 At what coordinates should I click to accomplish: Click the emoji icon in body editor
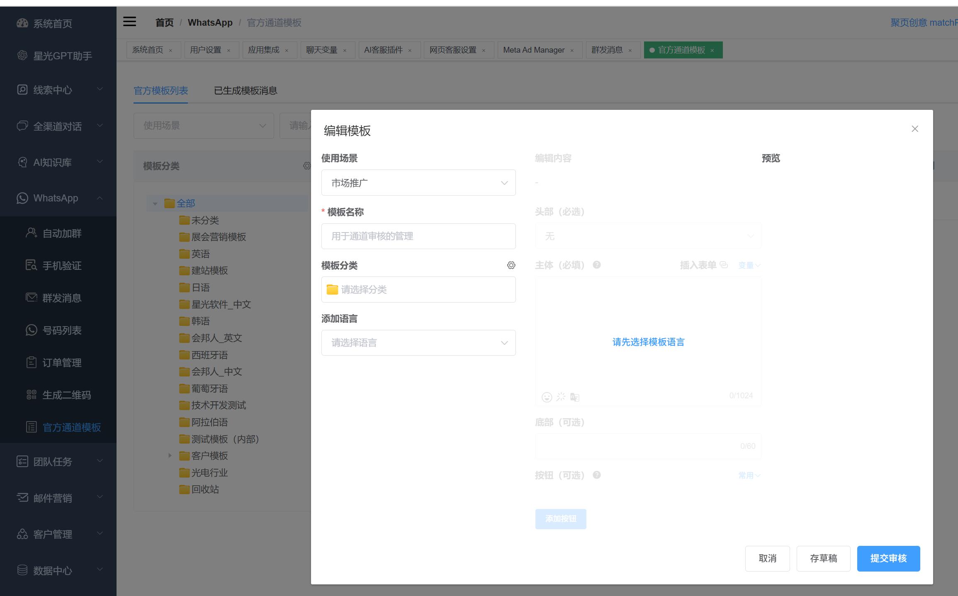(547, 397)
